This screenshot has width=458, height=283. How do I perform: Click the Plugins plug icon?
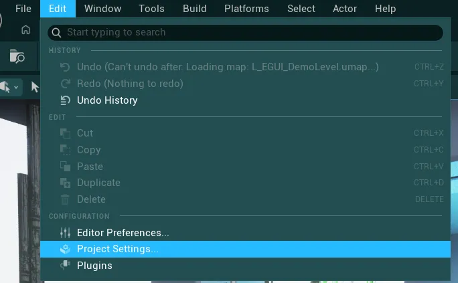coord(65,265)
